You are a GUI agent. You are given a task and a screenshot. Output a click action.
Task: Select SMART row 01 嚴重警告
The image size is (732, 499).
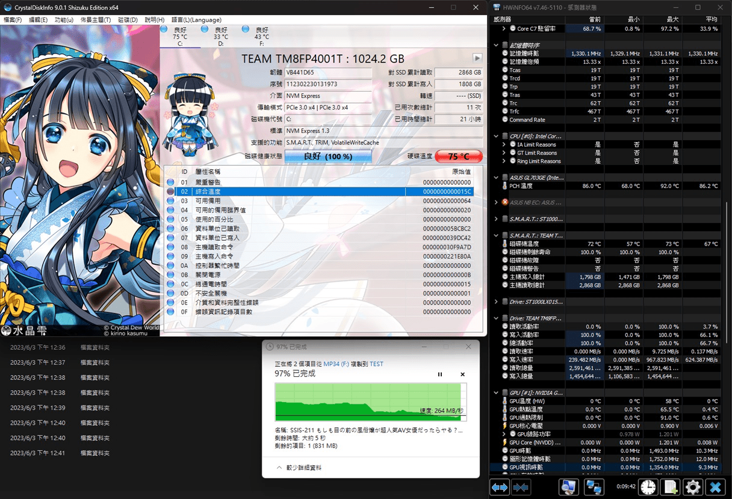click(319, 182)
